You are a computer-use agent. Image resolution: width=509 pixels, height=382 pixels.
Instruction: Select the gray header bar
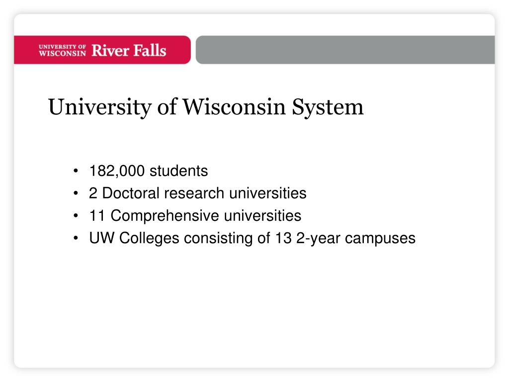(345, 50)
